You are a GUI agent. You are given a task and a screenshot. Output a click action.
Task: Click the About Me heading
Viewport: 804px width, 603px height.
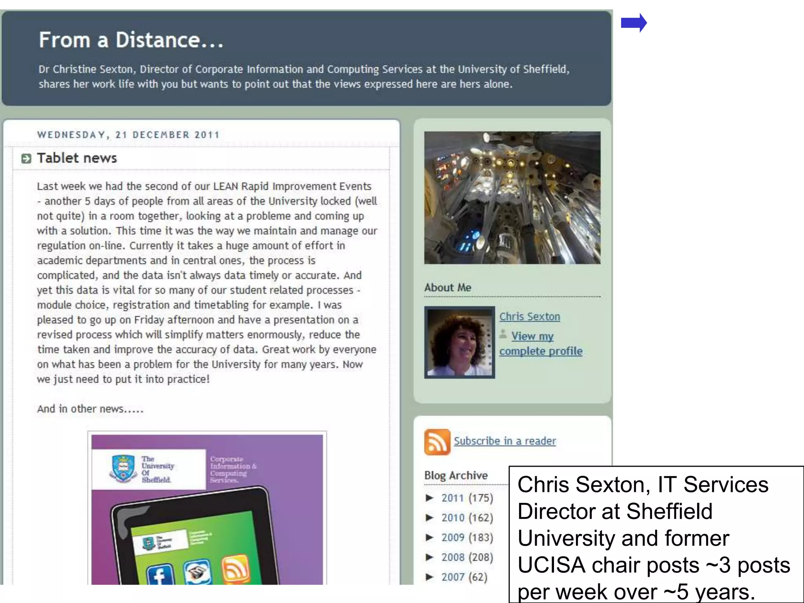pyautogui.click(x=448, y=287)
